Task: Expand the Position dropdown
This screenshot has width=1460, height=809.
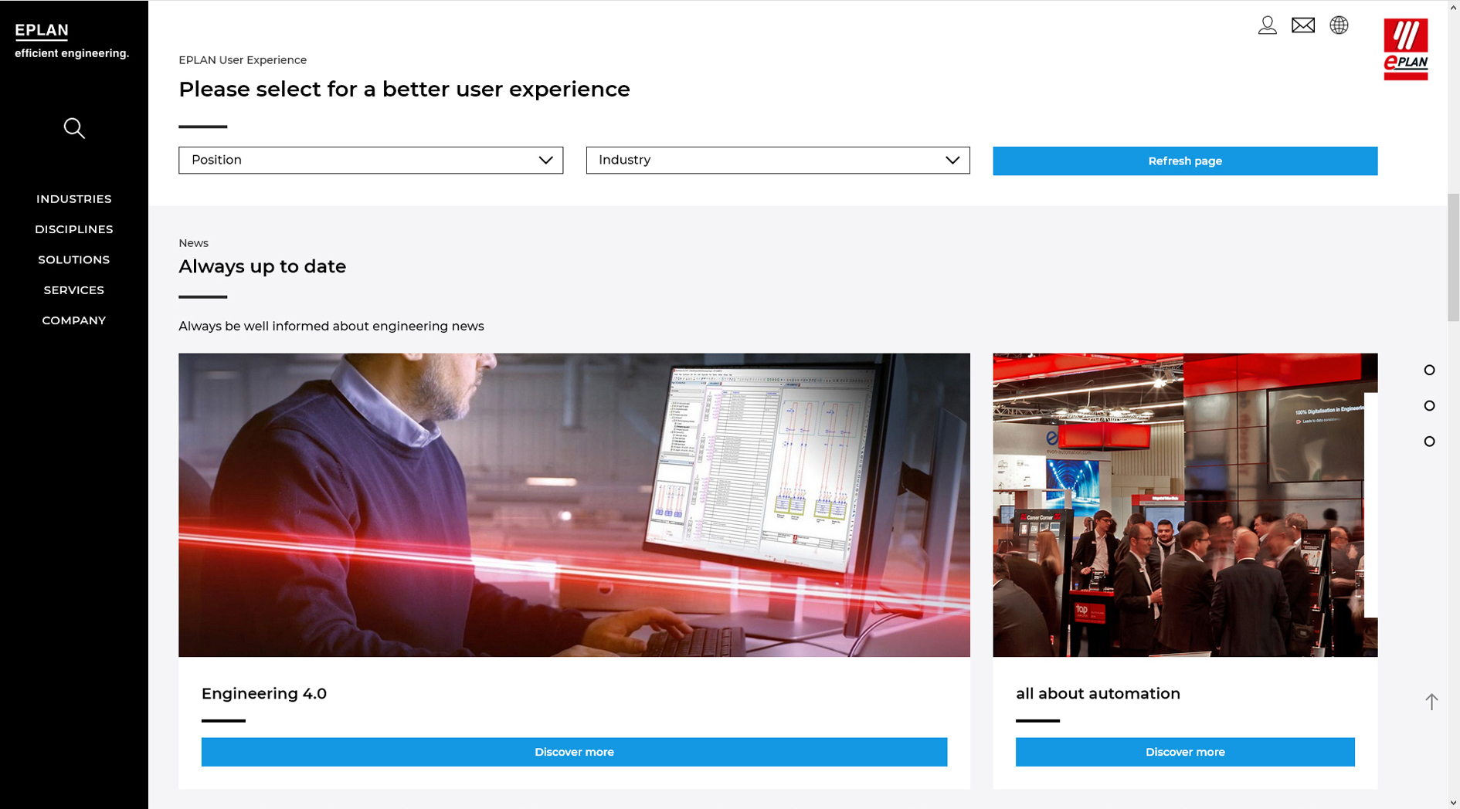Action: coord(371,161)
